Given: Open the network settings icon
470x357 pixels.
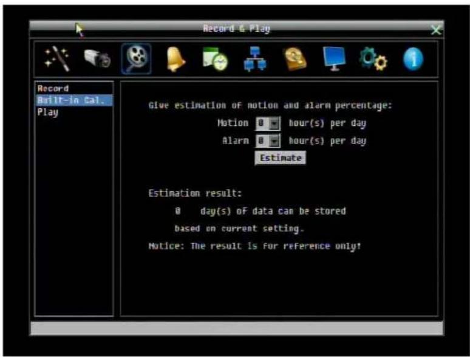Looking at the screenshot, I should (254, 59).
